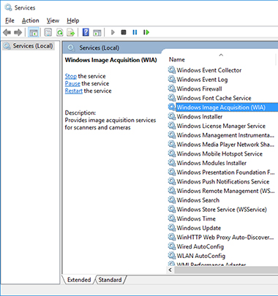Click the horizontal scrollbar track
Screen dimensions: 278x296
[226, 270]
